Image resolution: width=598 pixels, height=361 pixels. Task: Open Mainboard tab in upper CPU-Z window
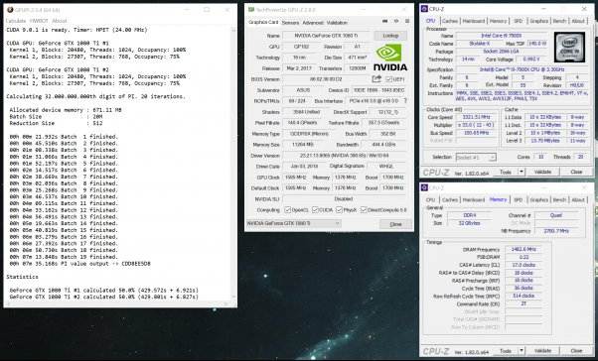point(473,21)
